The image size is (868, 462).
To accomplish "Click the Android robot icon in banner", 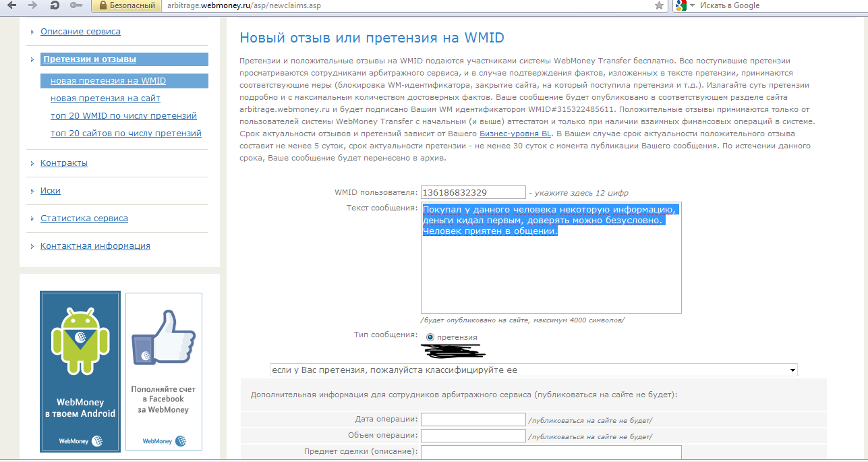I will click(x=80, y=341).
